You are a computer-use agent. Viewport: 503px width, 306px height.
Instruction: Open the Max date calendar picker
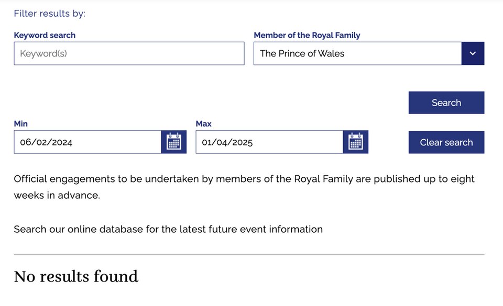pyautogui.click(x=355, y=142)
